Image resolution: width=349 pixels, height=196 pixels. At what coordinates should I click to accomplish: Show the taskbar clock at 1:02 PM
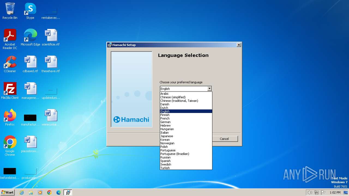tap(335, 192)
